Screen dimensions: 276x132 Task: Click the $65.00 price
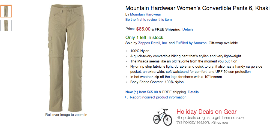pos(143,29)
